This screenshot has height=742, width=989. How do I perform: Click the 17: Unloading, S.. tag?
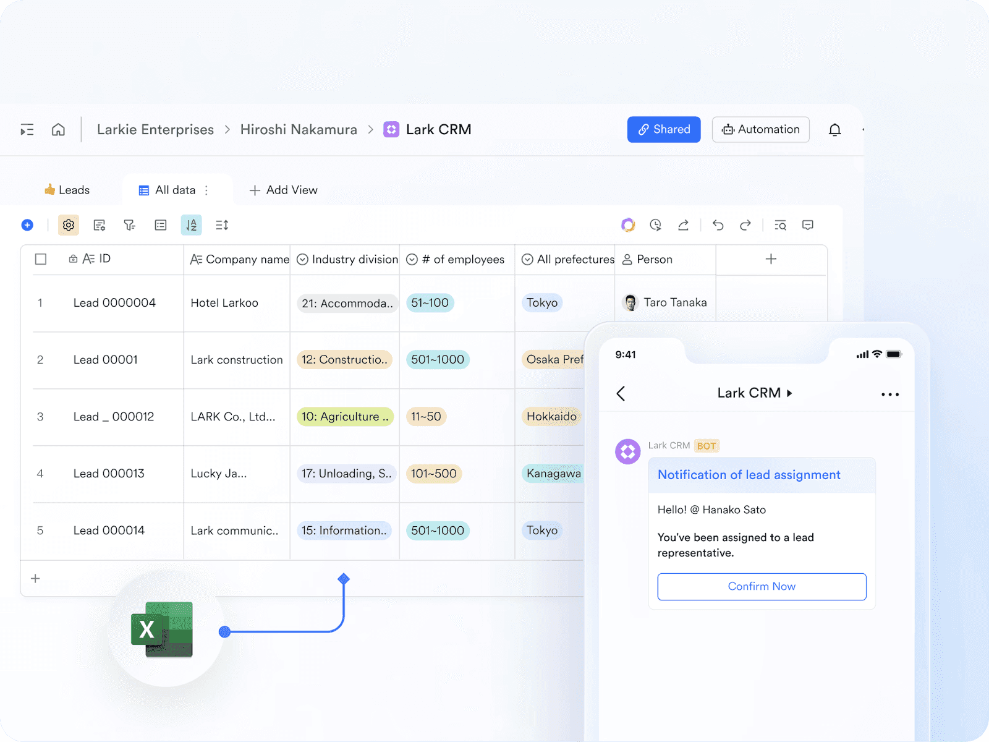pos(346,474)
